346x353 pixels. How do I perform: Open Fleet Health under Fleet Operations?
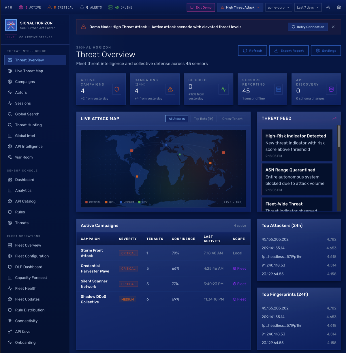tap(25, 288)
